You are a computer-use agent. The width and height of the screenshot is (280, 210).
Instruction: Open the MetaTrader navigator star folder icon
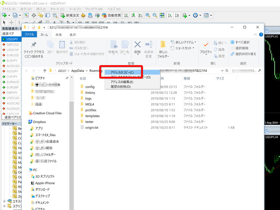point(41,15)
